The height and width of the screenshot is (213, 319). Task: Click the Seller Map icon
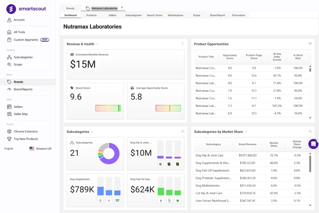[9, 114]
